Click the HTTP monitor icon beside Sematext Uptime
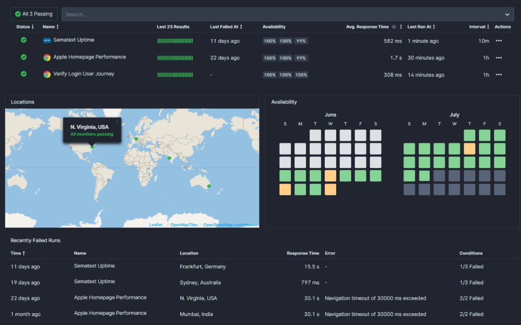This screenshot has width=521, height=325. (x=47, y=41)
